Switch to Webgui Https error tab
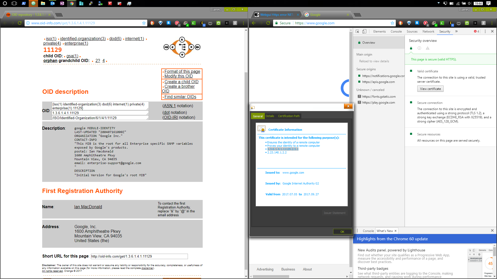 tap(276, 15)
